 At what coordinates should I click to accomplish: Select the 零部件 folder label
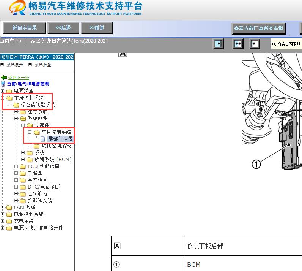42,125
